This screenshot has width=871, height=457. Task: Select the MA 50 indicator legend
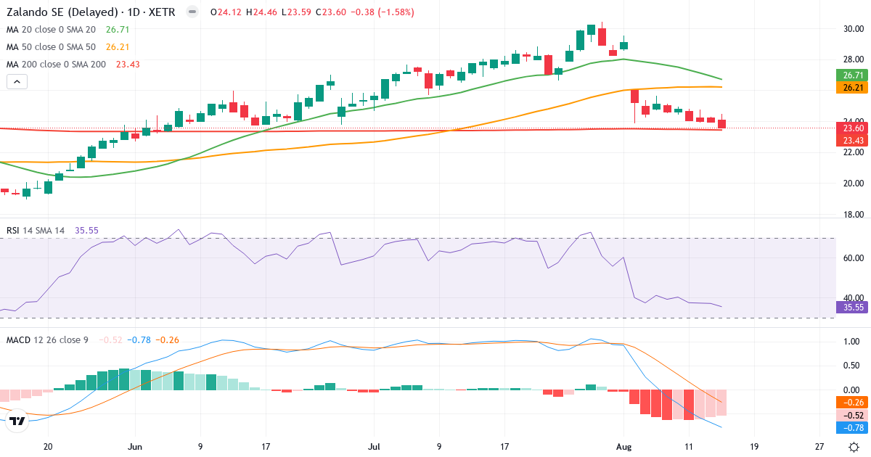[x=52, y=47]
